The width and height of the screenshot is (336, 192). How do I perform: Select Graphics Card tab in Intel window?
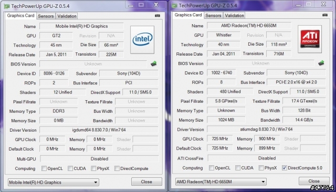[x=20, y=15]
